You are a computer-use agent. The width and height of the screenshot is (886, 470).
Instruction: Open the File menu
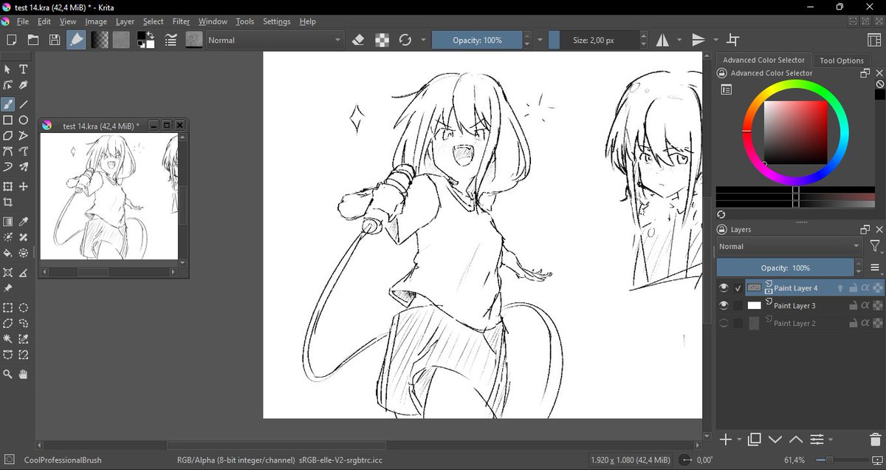point(23,21)
